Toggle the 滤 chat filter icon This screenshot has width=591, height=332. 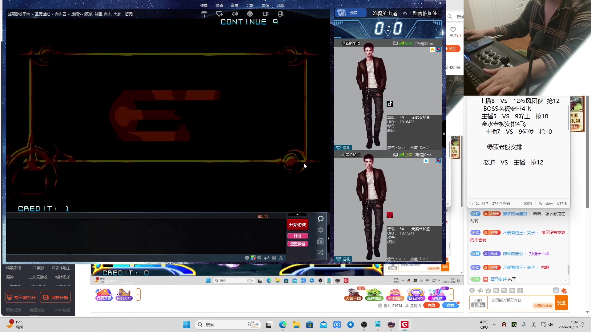click(556, 290)
